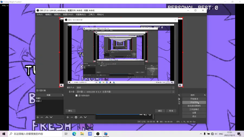Switch to Friday Night Funkin' taskbar icon

[x=106, y=134]
